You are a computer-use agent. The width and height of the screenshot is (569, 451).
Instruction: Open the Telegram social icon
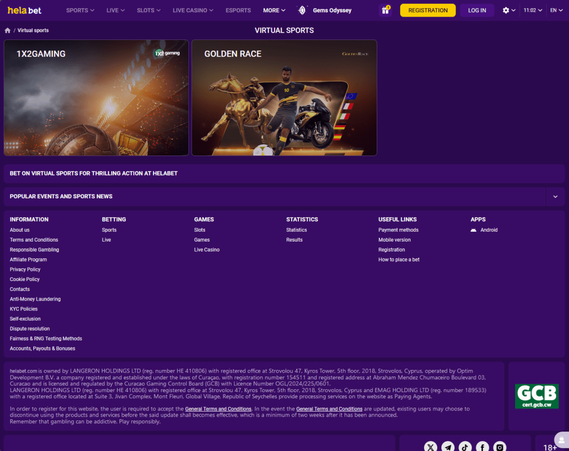(448, 447)
